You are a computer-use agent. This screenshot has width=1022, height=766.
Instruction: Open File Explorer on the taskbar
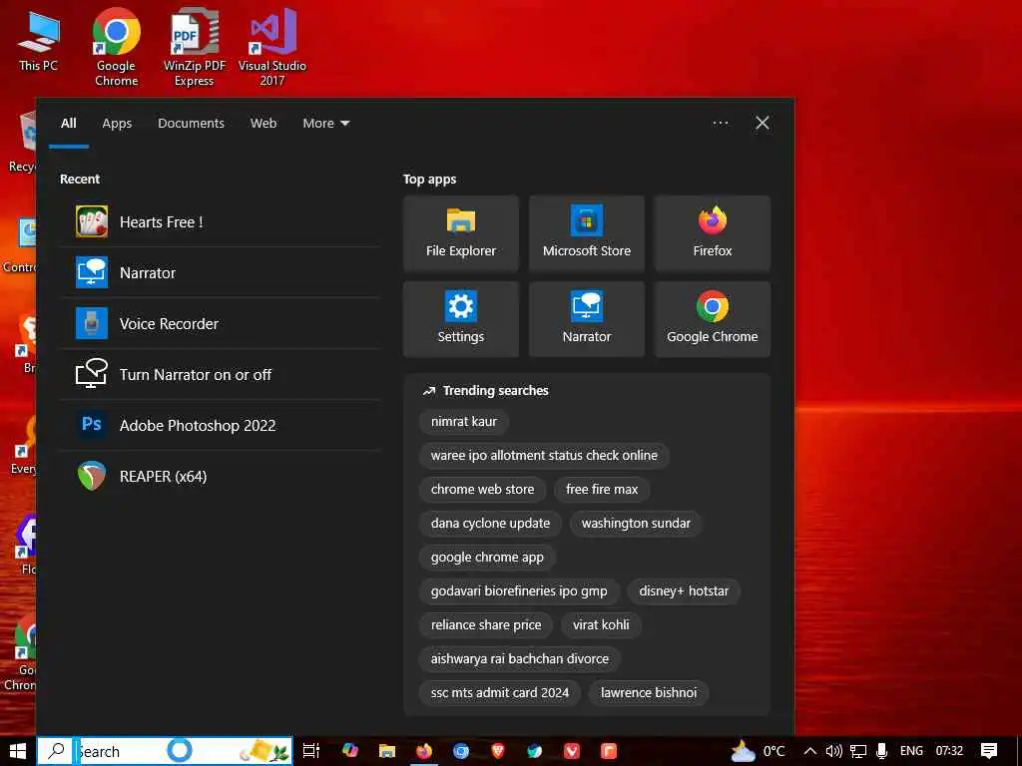387,751
